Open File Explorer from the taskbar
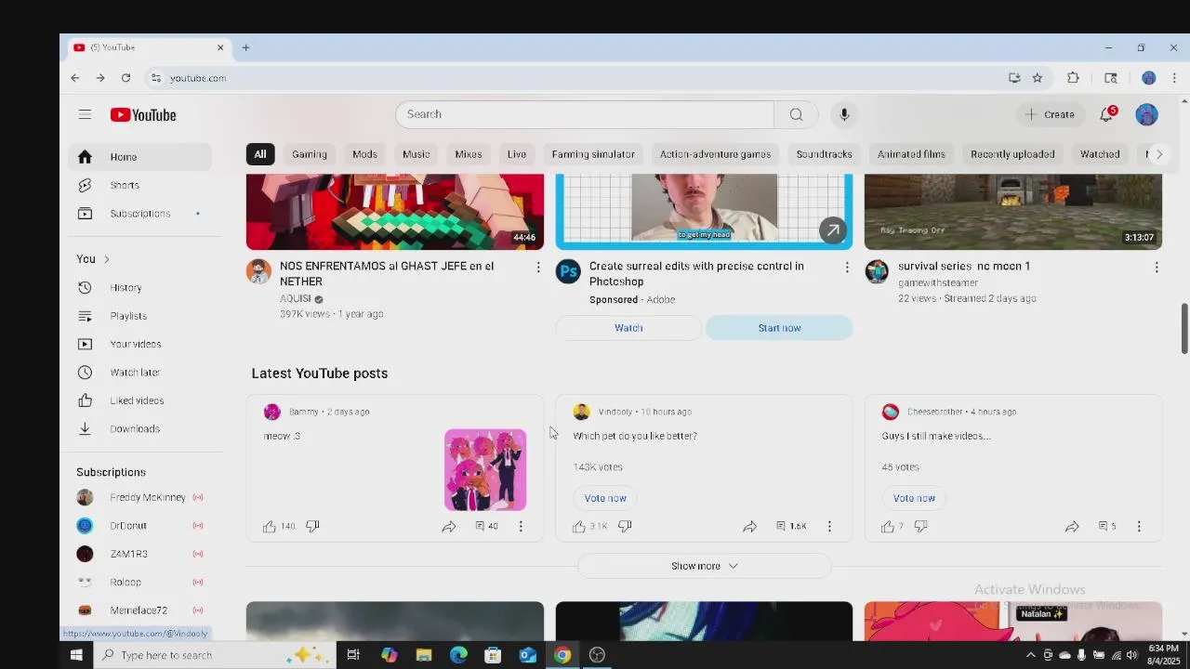Viewport: 1190px width, 669px height. 424,655
